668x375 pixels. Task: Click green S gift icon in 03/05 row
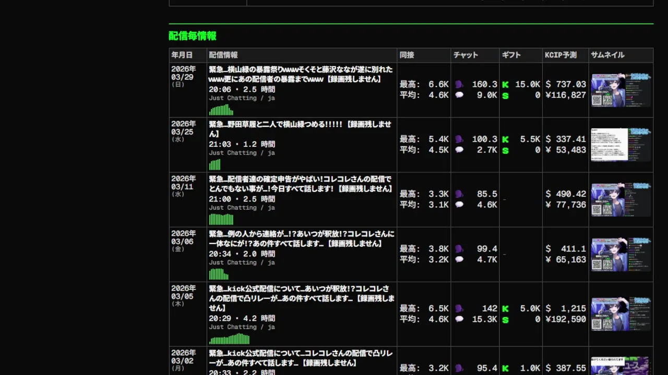505,320
